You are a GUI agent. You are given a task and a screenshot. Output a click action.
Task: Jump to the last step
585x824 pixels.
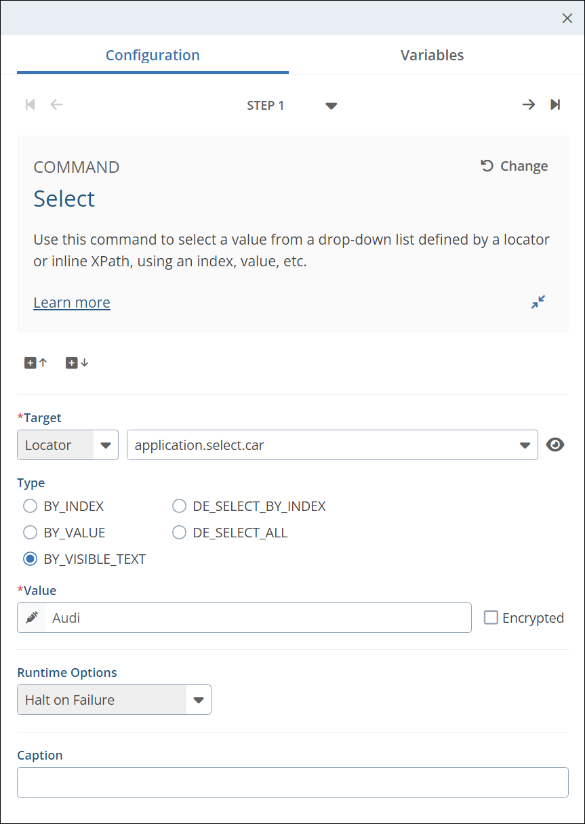(555, 104)
